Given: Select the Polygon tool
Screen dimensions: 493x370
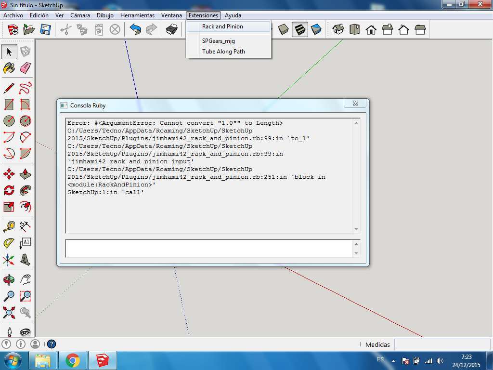Looking at the screenshot, I should point(25,121).
